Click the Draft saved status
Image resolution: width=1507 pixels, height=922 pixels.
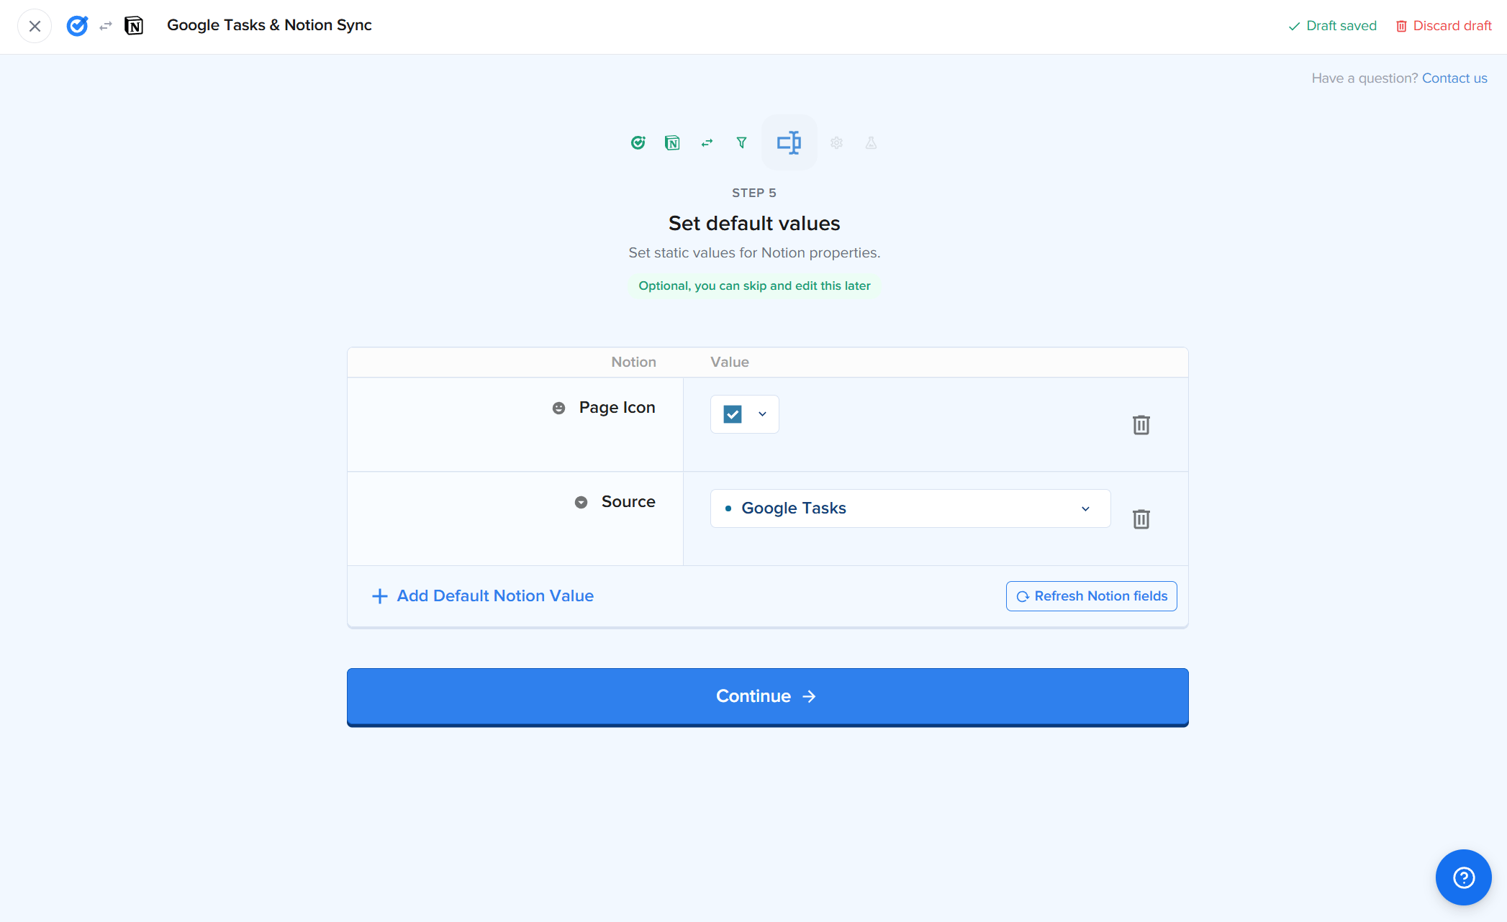coord(1332,26)
